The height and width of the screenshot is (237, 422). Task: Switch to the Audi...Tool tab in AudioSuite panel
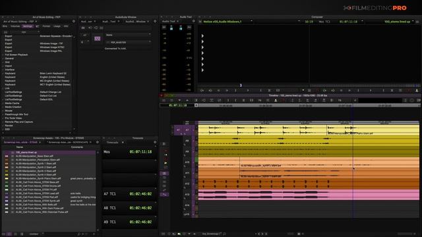point(109,22)
